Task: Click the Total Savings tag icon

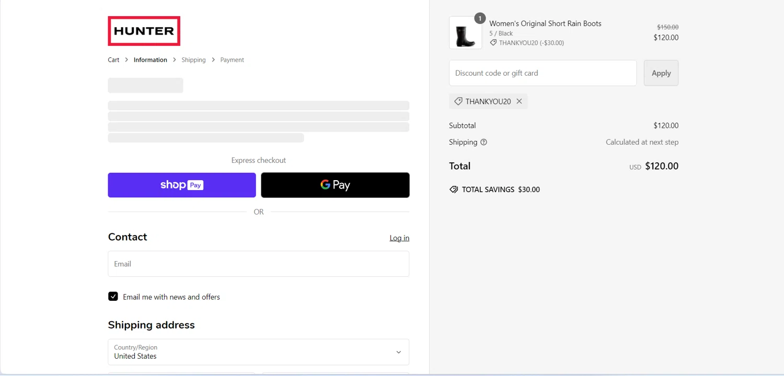Action: 454,190
